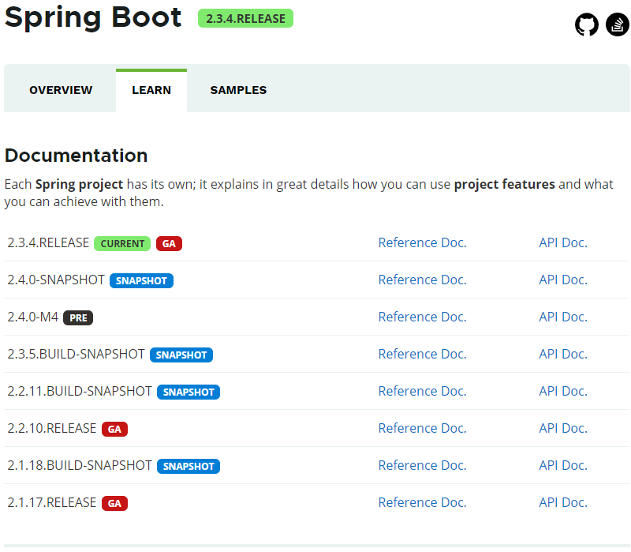Open API Doc. for 2.1.18.BUILD-SNAPSHOT
Viewport: 631px width, 552px height.
[563, 465]
